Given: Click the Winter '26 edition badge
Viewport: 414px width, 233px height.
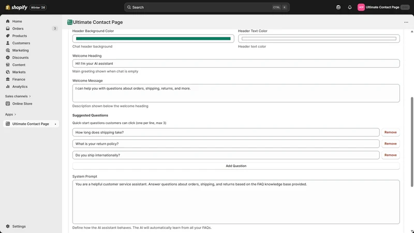Looking at the screenshot, I should point(38,7).
